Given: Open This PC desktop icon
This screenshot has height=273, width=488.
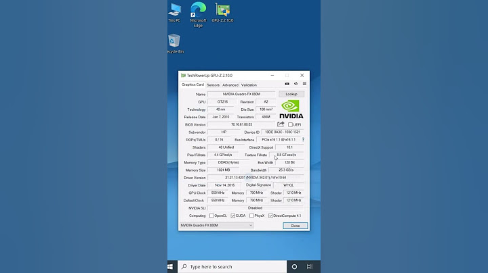Looking at the screenshot, I should (x=174, y=13).
